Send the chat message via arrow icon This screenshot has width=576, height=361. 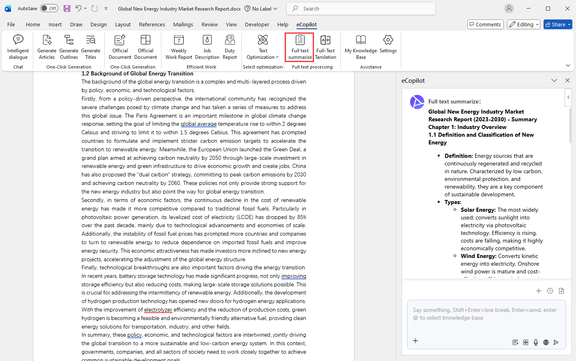click(x=557, y=342)
